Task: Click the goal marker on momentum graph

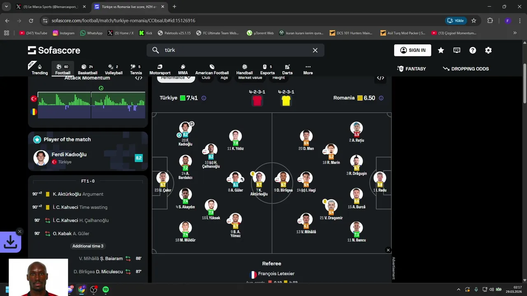Action: tap(101, 88)
